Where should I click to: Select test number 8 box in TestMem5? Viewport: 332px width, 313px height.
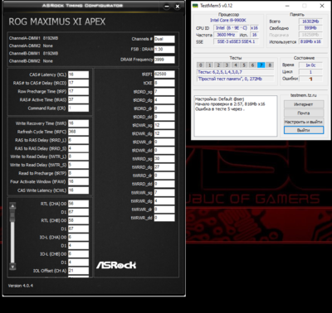[x=270, y=65]
